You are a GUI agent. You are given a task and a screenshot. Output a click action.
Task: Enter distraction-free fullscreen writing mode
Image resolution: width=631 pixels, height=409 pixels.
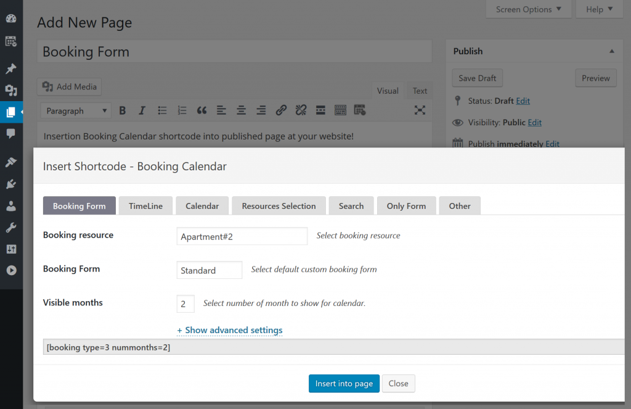[420, 110]
